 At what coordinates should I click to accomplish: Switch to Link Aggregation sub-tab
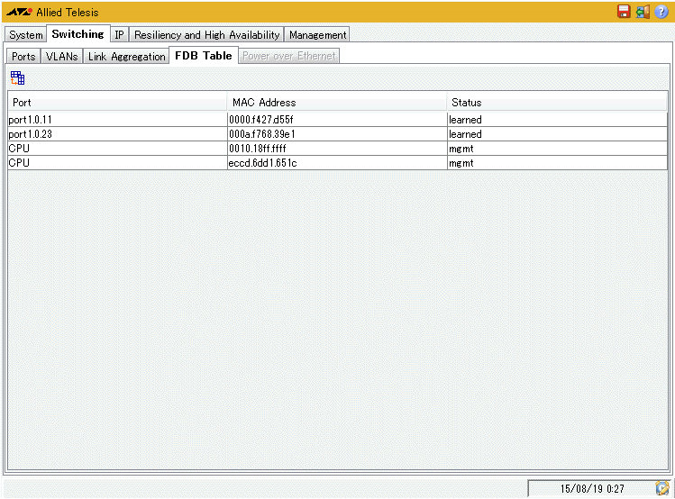coord(127,57)
